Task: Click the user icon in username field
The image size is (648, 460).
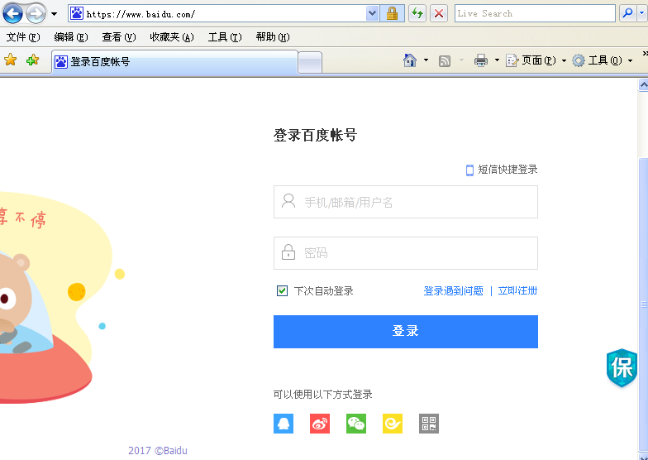Action: tap(288, 202)
